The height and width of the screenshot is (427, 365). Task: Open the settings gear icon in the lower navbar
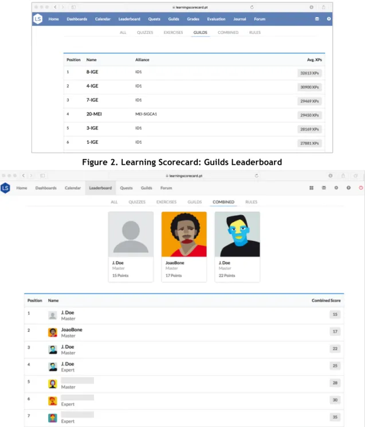(x=336, y=188)
